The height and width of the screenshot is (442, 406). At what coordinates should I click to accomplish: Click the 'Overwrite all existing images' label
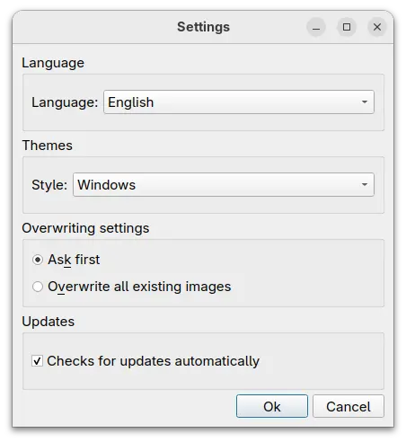click(x=139, y=287)
